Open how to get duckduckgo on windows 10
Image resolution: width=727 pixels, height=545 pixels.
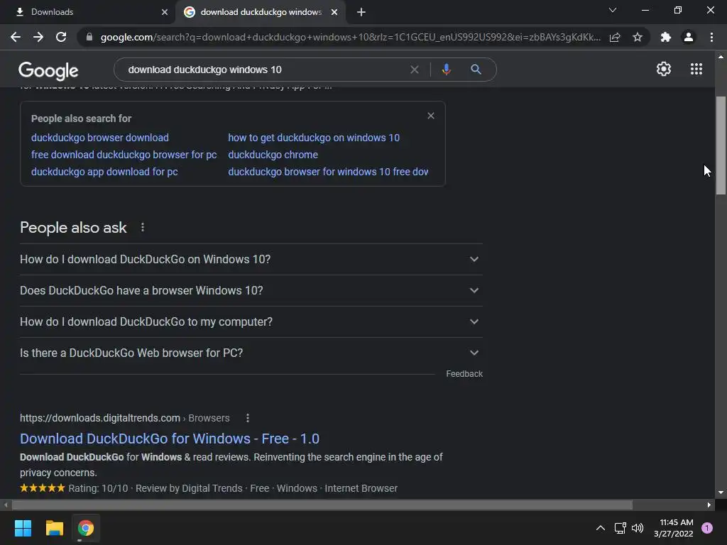314,138
